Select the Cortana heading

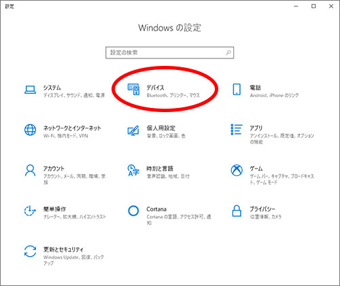[x=156, y=209]
